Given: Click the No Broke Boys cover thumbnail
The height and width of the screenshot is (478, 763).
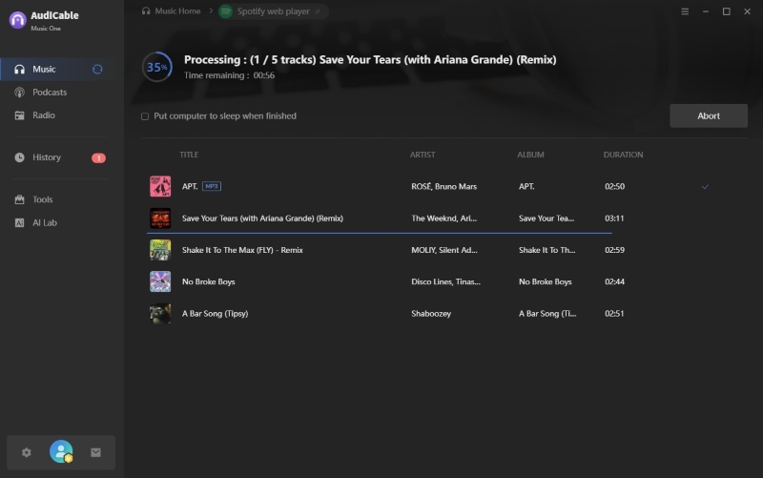Looking at the screenshot, I should (x=160, y=281).
